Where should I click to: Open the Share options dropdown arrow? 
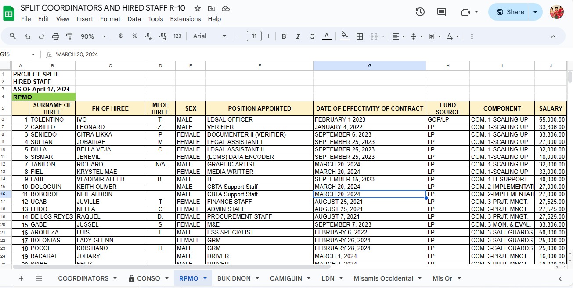pyautogui.click(x=535, y=12)
